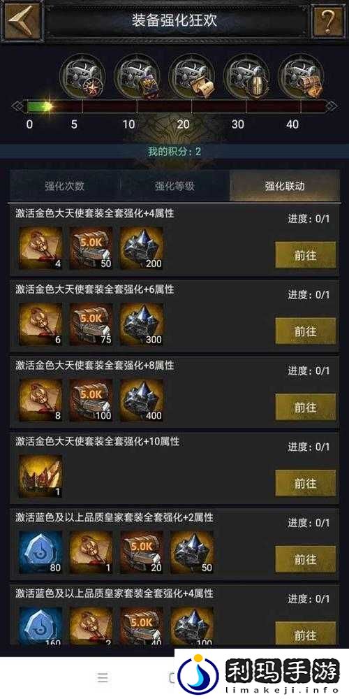Tap the ore reward icon showing 200

pyautogui.click(x=142, y=248)
